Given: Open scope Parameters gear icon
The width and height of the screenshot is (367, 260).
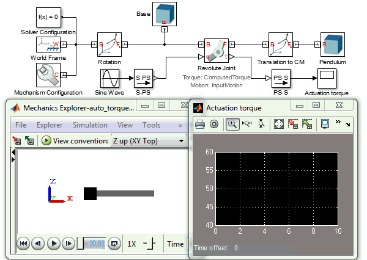Looking at the screenshot, I should point(214,124).
